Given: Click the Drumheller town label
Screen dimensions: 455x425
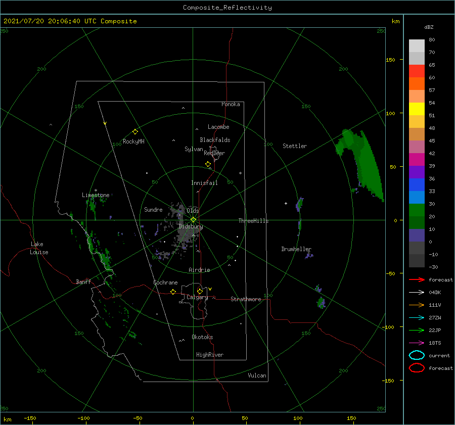Looking at the screenshot, I should coord(296,249).
